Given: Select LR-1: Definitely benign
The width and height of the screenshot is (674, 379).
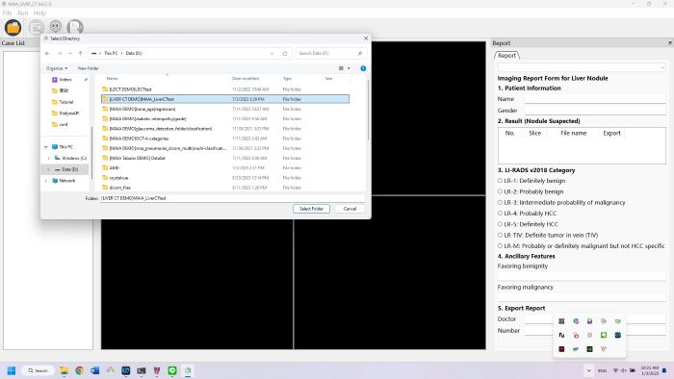Looking at the screenshot, I should [x=531, y=181].
